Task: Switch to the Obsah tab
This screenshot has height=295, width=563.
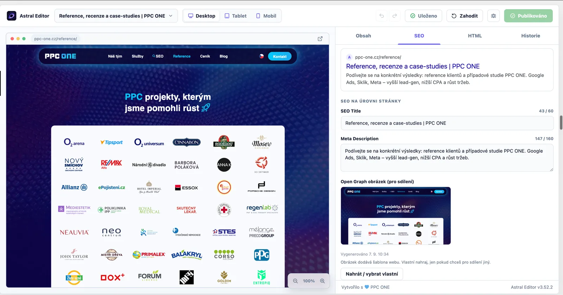Action: (363, 36)
